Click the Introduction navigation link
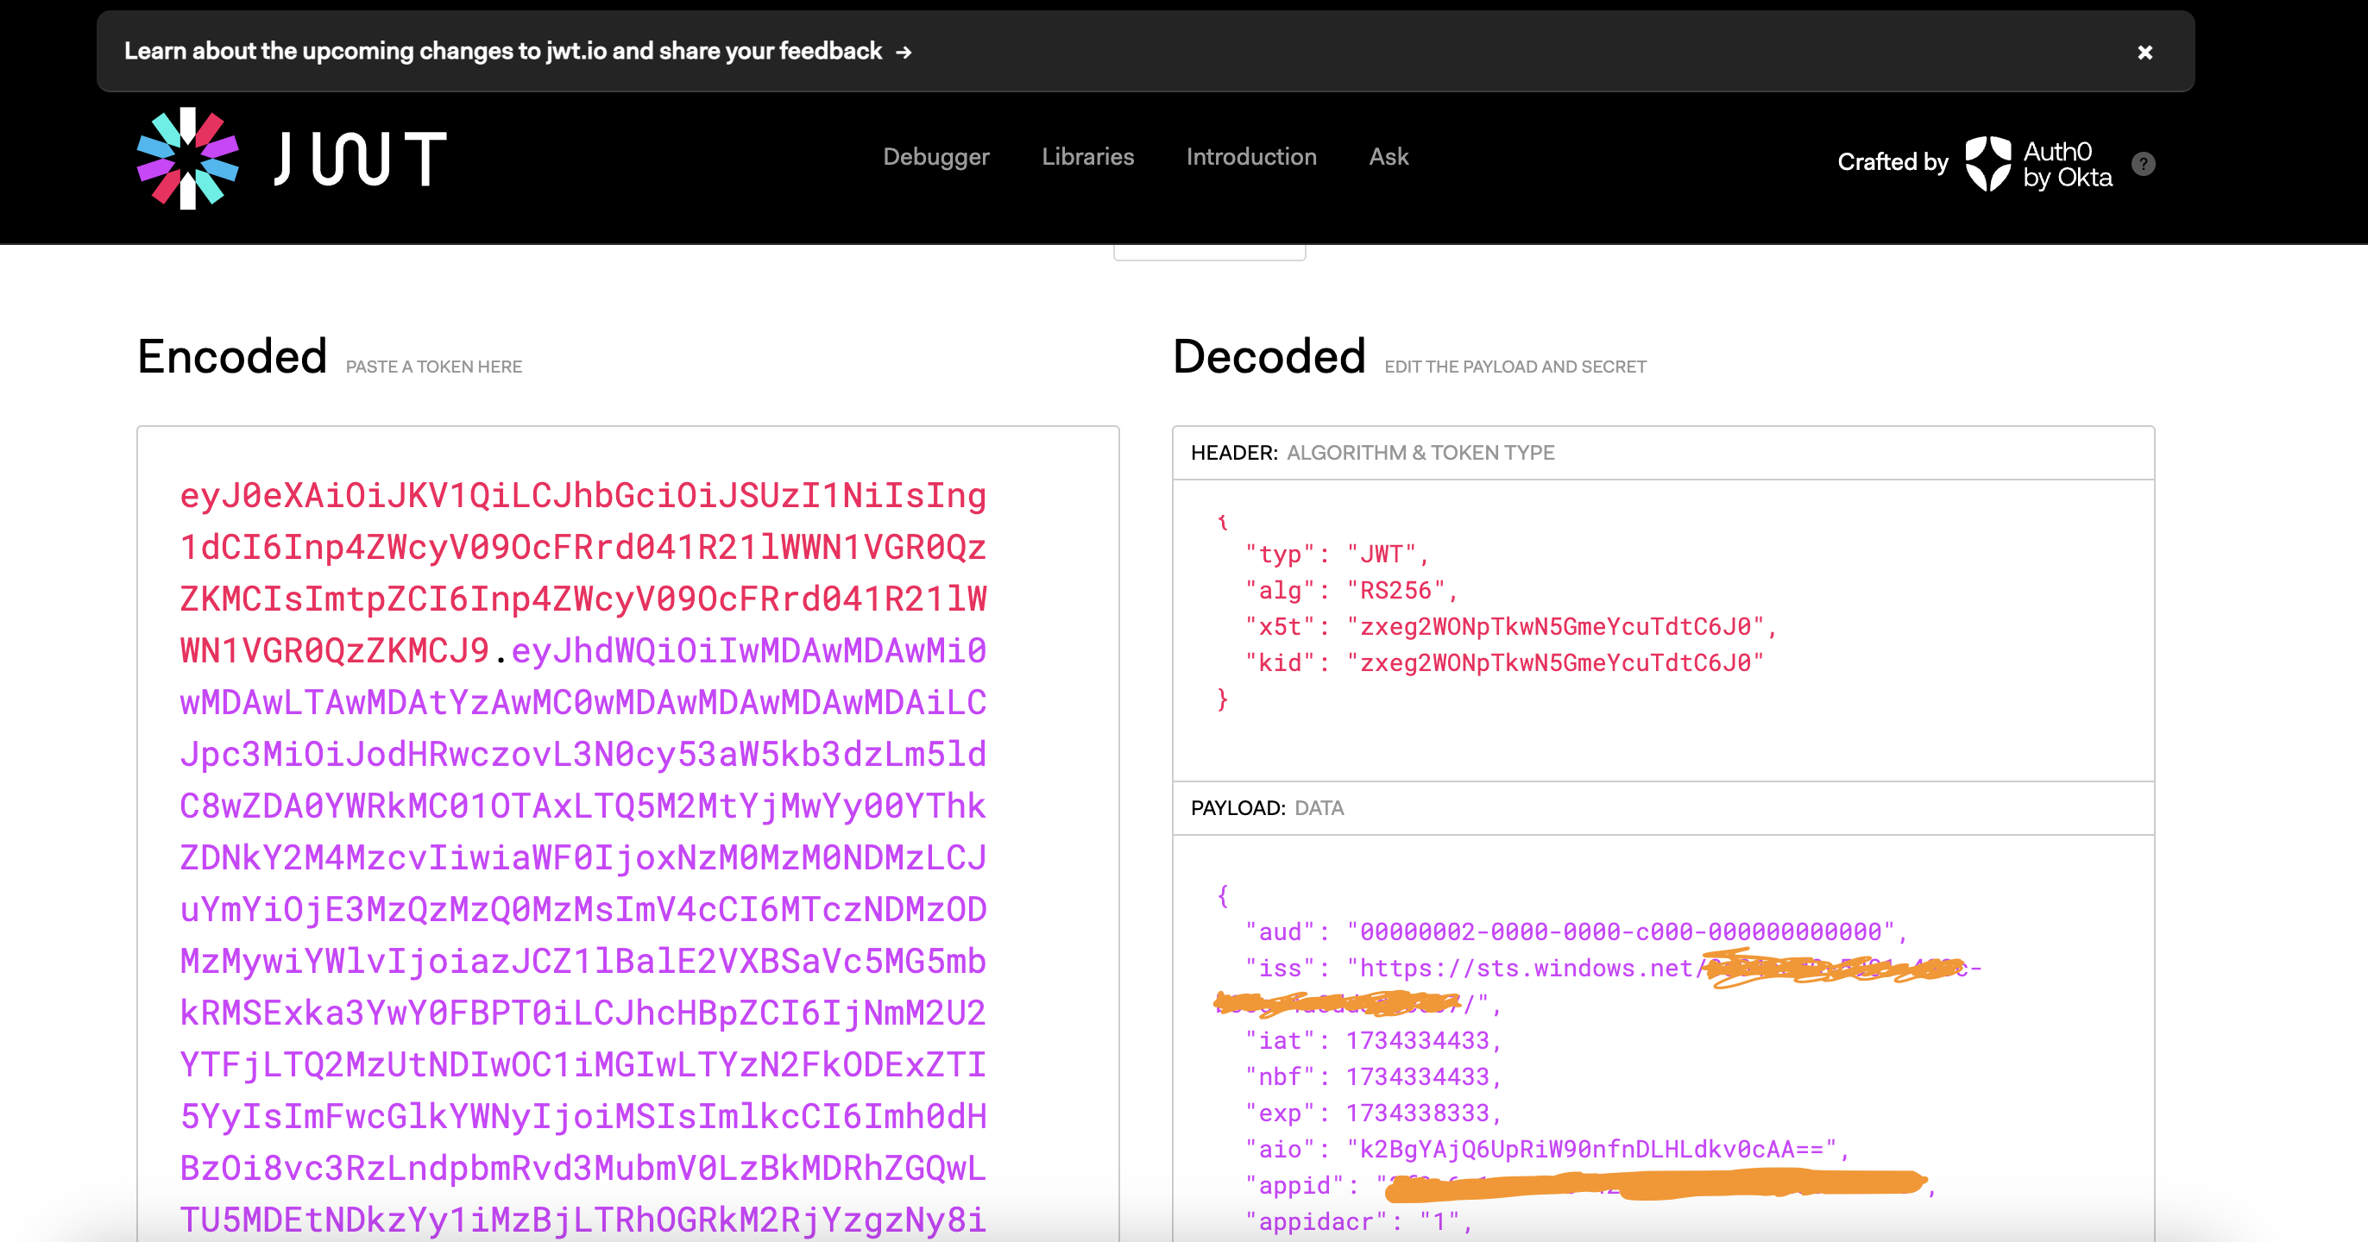 coord(1251,155)
